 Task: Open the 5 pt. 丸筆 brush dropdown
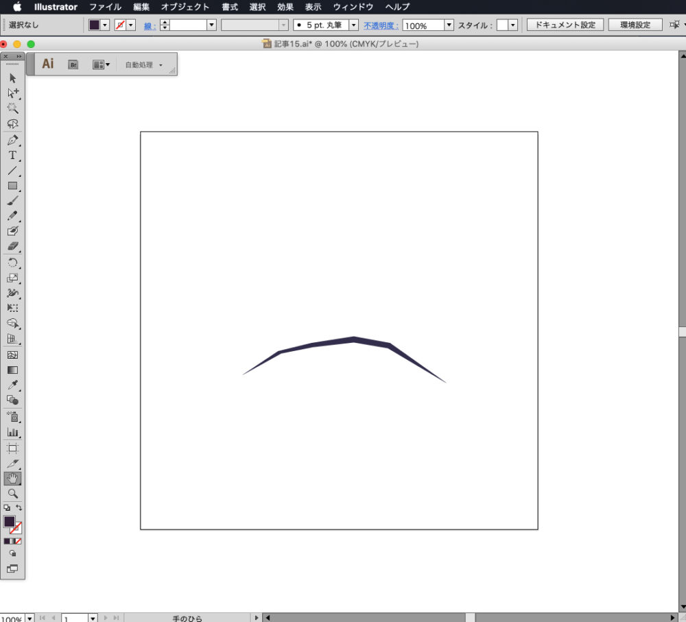point(354,25)
